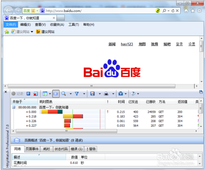
Task: Click the HttpWatch Print icon
Action: [x=106, y=94]
